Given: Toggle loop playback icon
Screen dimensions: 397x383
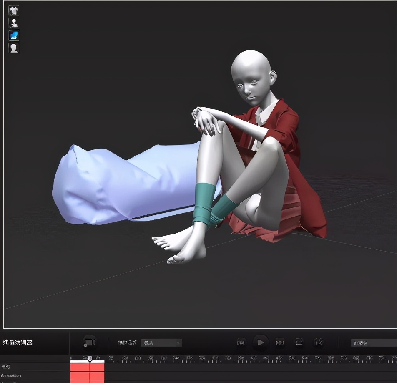Looking at the screenshot, I should point(299,342).
